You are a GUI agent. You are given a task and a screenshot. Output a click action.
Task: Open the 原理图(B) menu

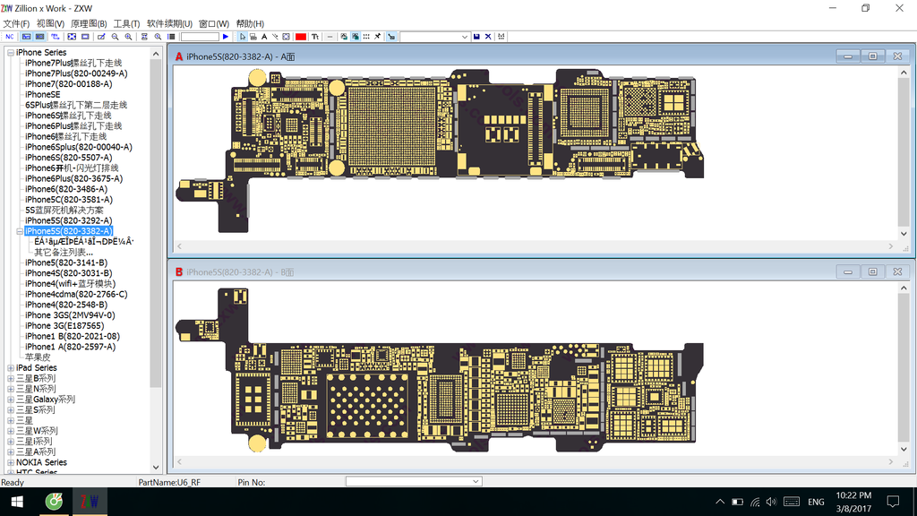(x=89, y=23)
